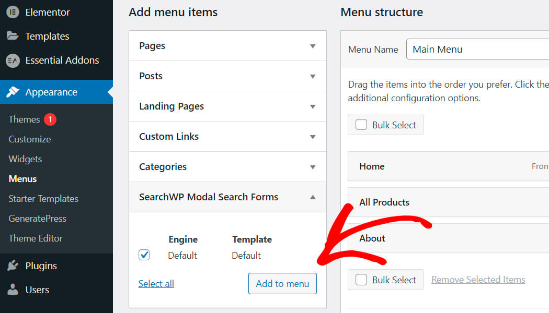Click the Add menu items heading
549x313 pixels.
coord(173,12)
